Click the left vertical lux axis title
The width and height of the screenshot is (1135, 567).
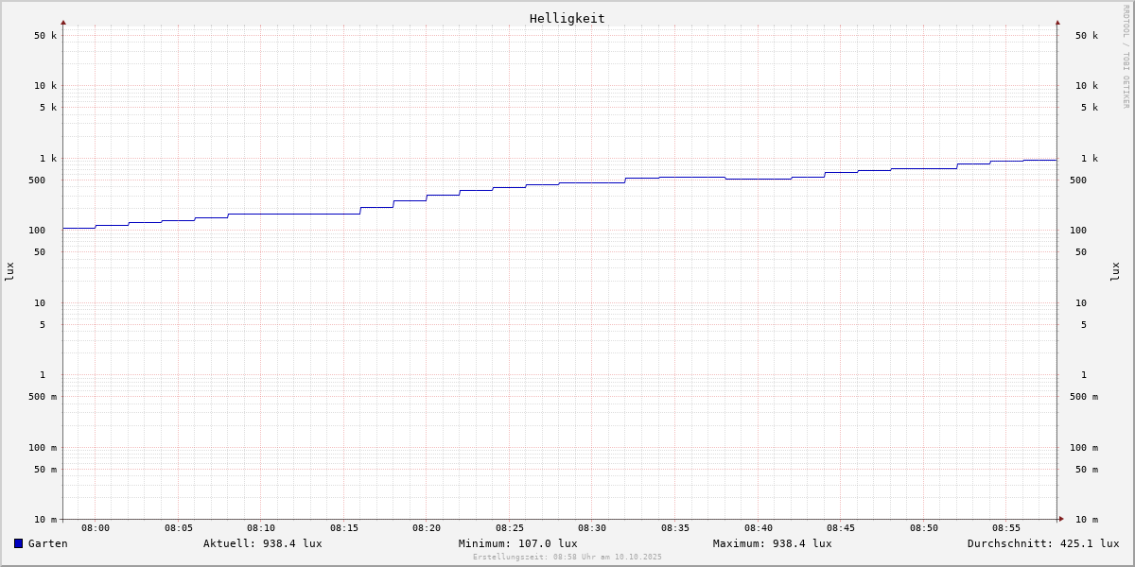(x=9, y=272)
